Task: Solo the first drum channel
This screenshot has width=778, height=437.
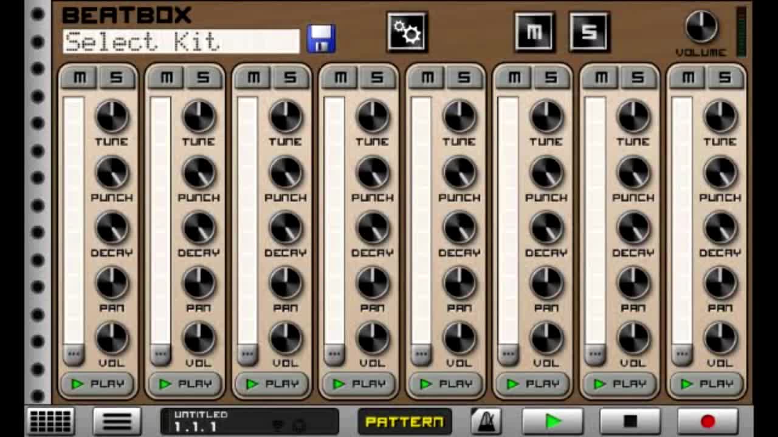Action: coord(117,78)
